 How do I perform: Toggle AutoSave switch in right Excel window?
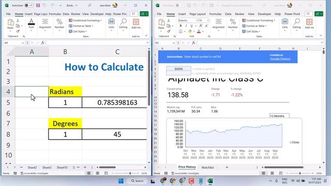point(180,5)
